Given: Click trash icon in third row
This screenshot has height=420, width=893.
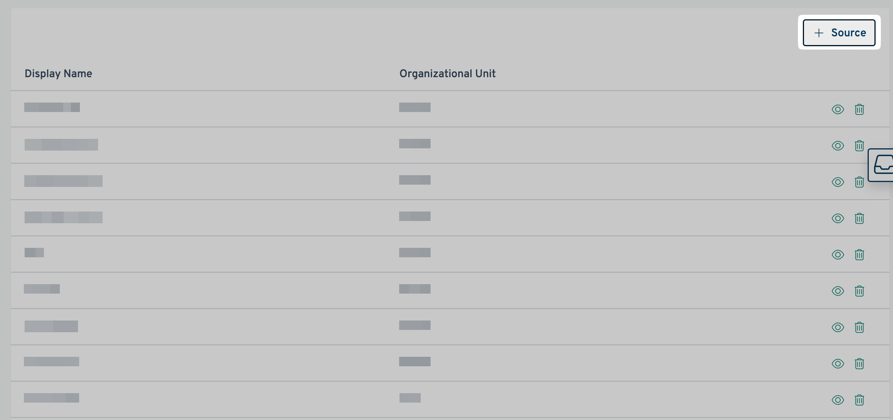Looking at the screenshot, I should (859, 182).
